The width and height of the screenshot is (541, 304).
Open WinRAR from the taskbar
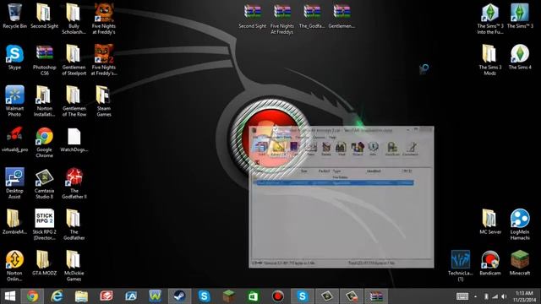[376, 296]
